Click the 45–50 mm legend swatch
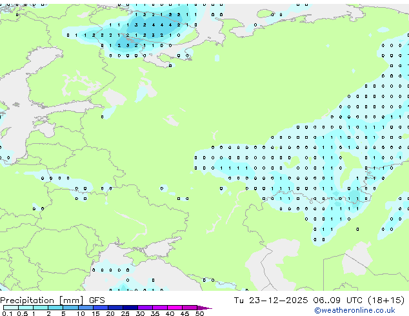409x316 pixels. (190, 308)
